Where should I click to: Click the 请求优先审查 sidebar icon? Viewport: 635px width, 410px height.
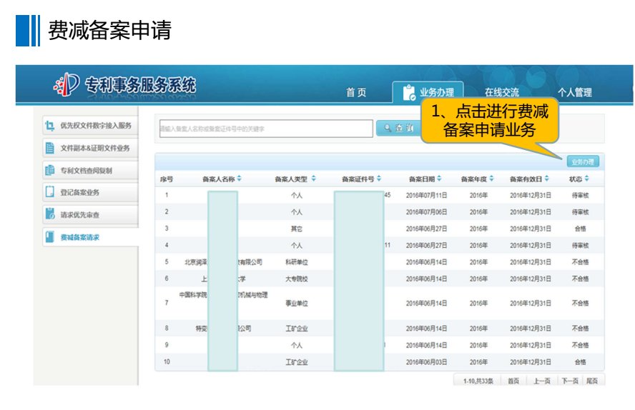coord(50,214)
